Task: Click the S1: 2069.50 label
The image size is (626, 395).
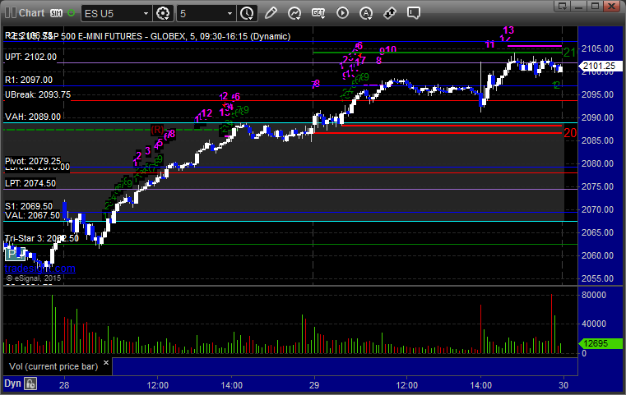Action: pyautogui.click(x=28, y=206)
